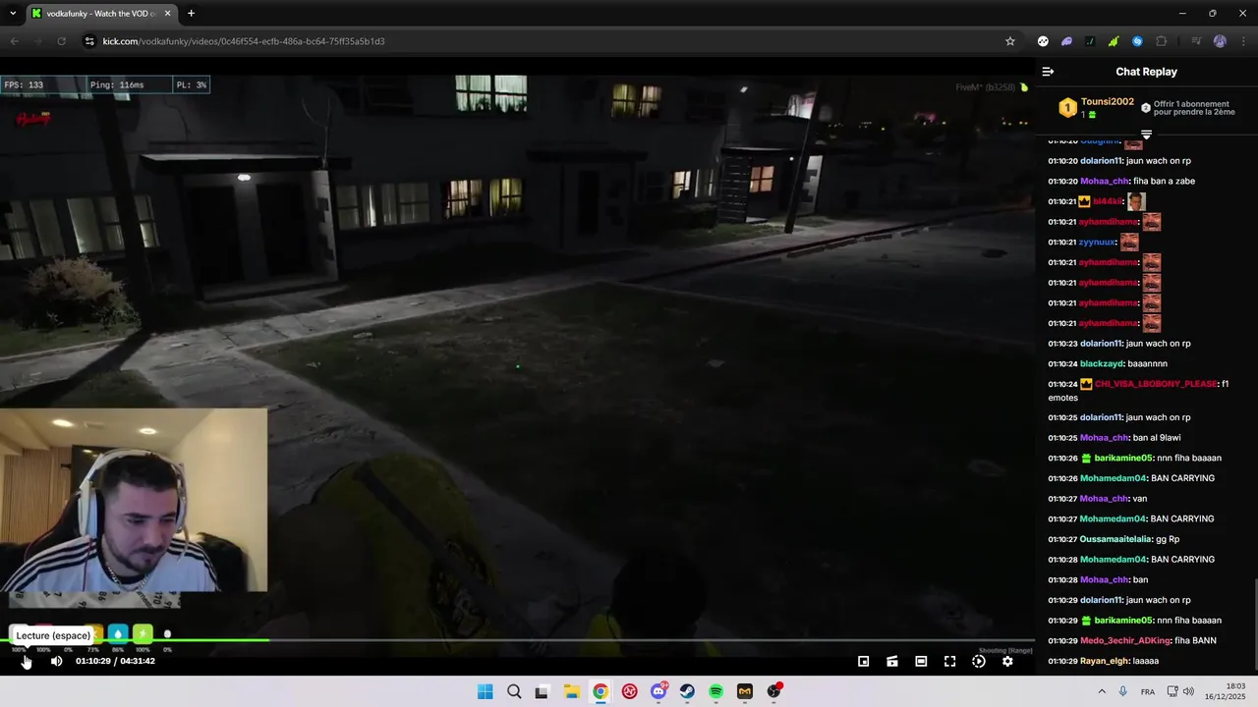The height and width of the screenshot is (707, 1258).
Task: Open the purple ghost extension
Action: [x=1066, y=41]
